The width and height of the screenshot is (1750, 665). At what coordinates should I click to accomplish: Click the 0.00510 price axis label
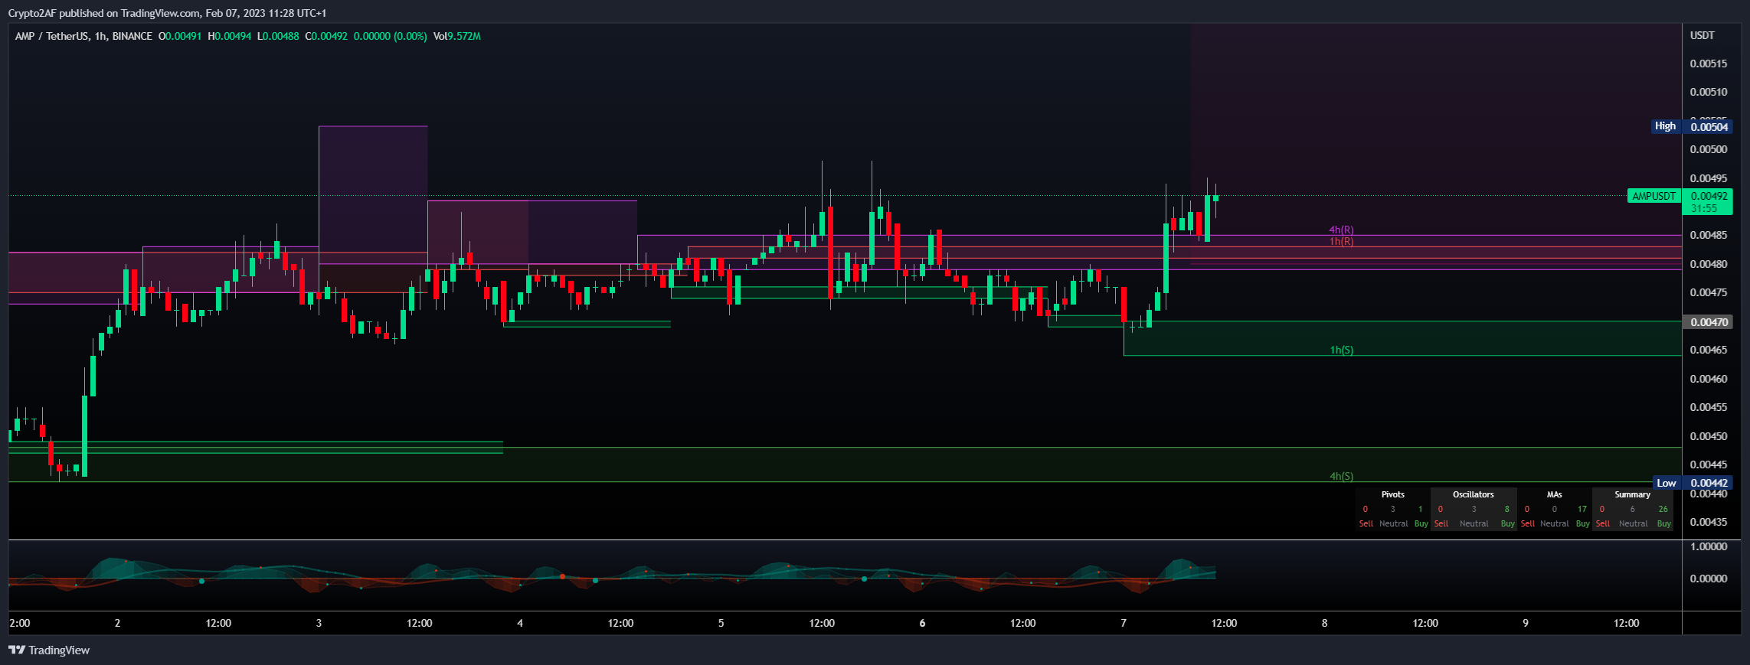point(1709,92)
